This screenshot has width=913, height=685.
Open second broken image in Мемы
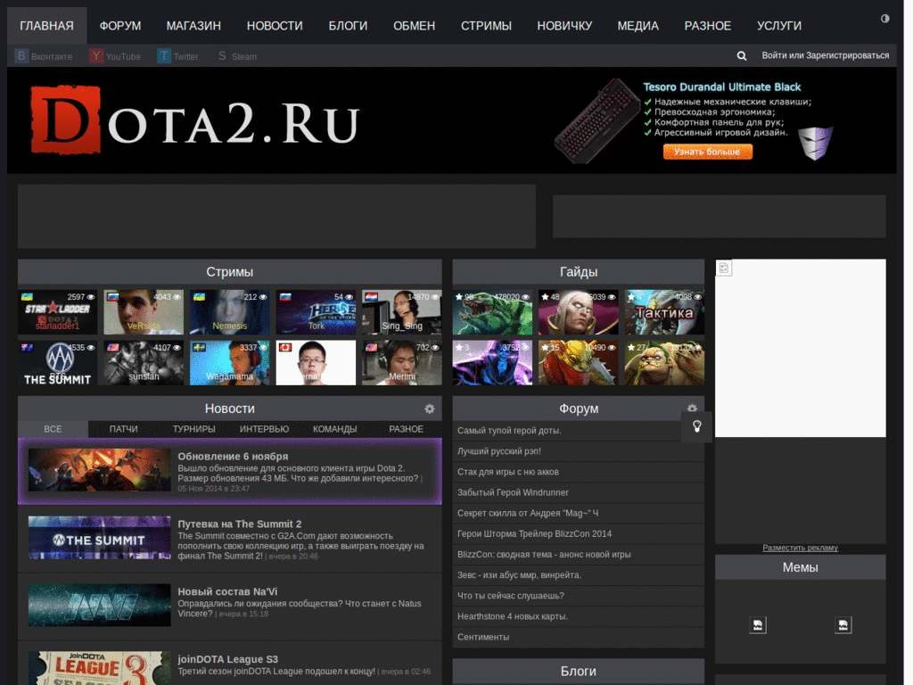(x=843, y=625)
